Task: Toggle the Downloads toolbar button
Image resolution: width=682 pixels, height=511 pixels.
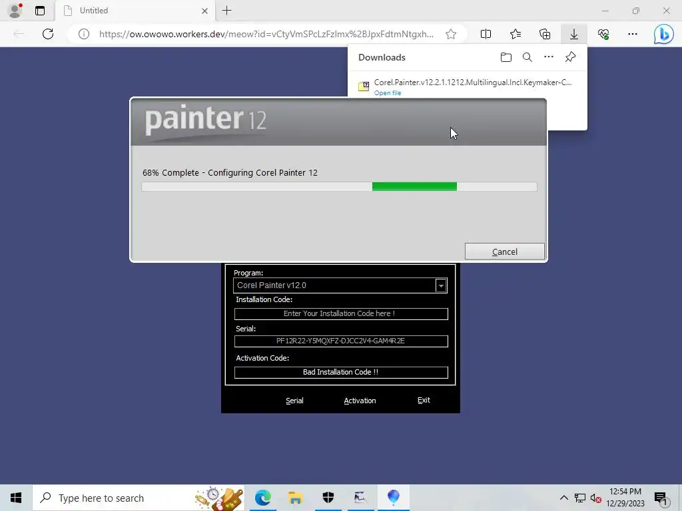Action: (574, 34)
